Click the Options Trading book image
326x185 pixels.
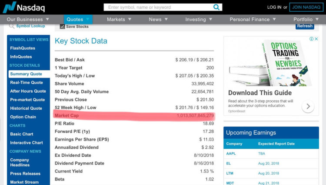click(270, 63)
